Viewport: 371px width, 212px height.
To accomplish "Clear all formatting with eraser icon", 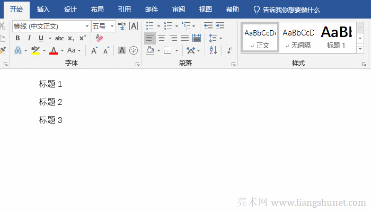I will tap(99, 38).
